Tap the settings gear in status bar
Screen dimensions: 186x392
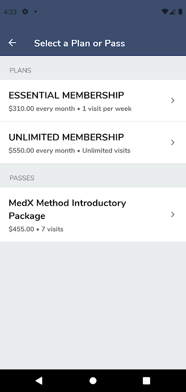(26, 11)
